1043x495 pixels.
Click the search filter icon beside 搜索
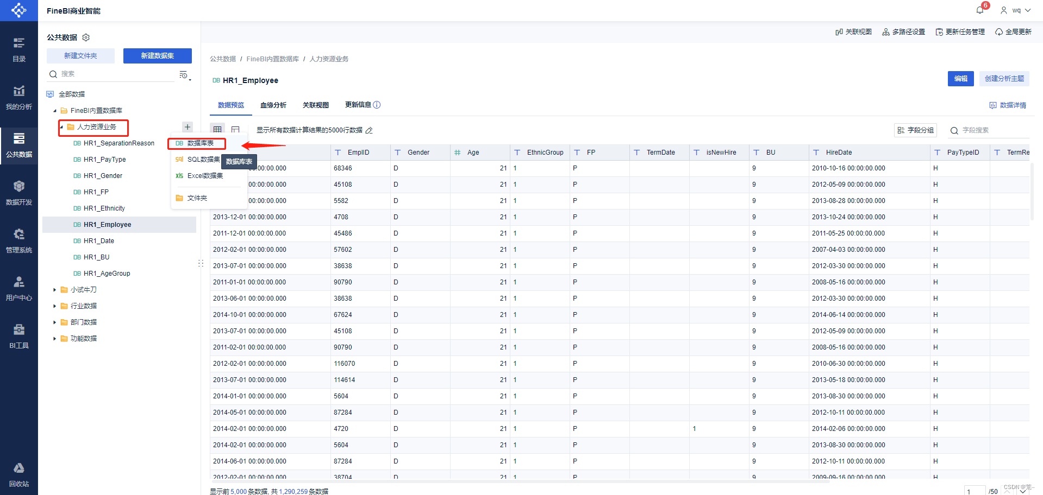coord(185,75)
